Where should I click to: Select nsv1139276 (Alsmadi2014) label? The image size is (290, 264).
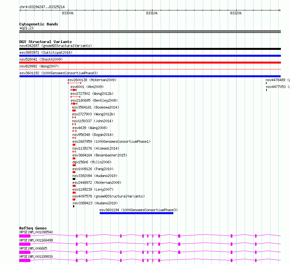tap(96, 148)
